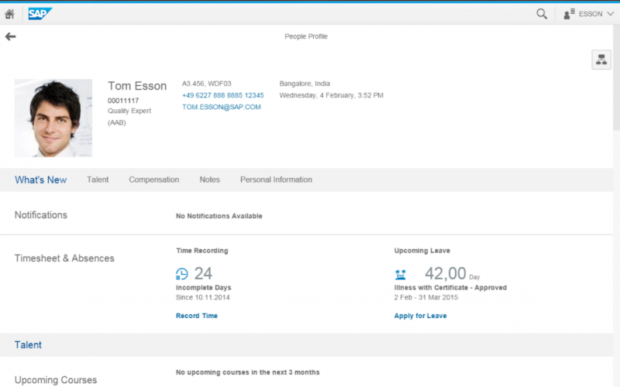Switch to Personal Information tab
Image resolution: width=620 pixels, height=387 pixels.
[276, 180]
